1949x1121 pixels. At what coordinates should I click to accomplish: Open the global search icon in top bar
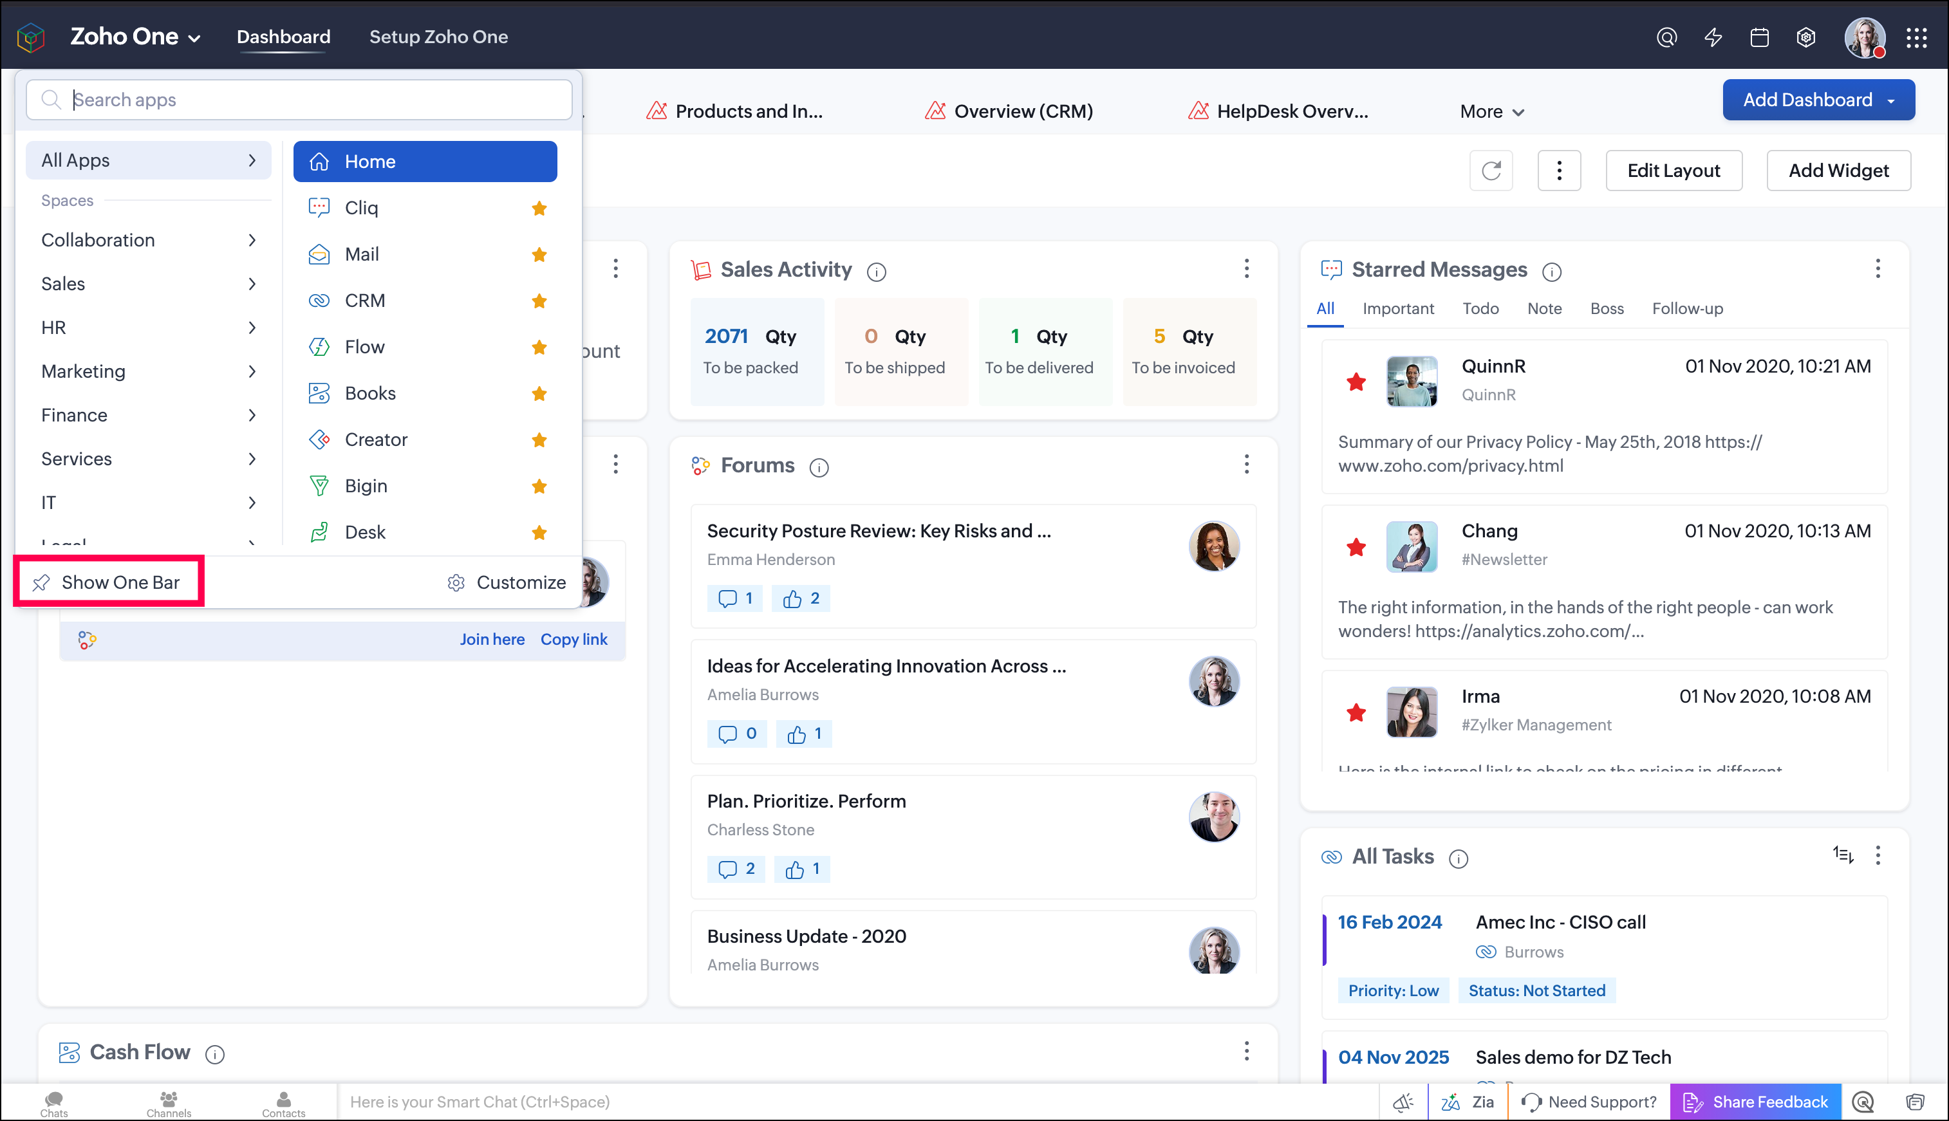coord(1666,37)
